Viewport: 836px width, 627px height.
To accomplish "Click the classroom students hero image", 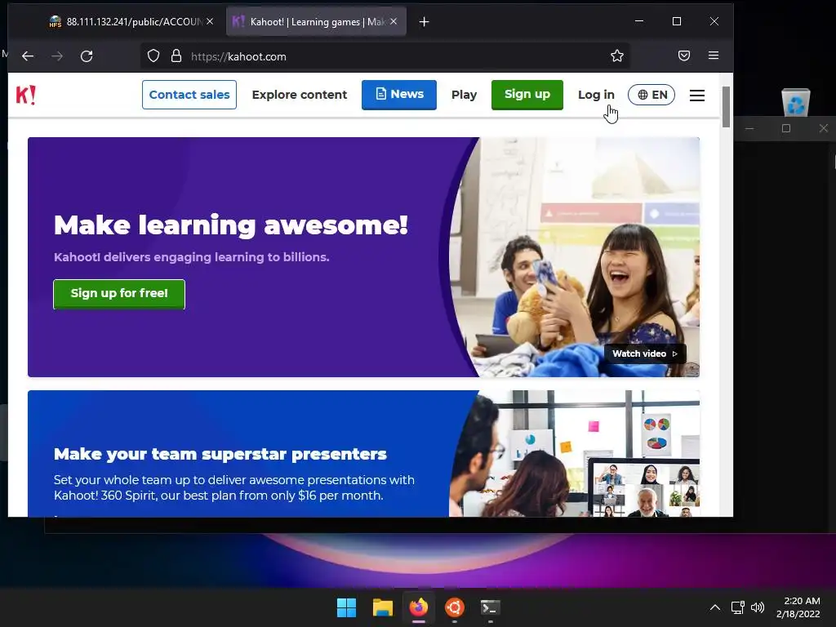I will click(x=575, y=257).
